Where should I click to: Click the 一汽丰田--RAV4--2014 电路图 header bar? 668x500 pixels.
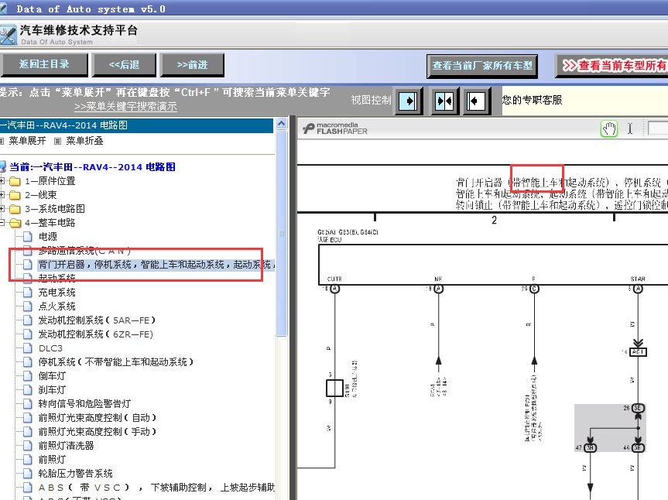(136, 125)
